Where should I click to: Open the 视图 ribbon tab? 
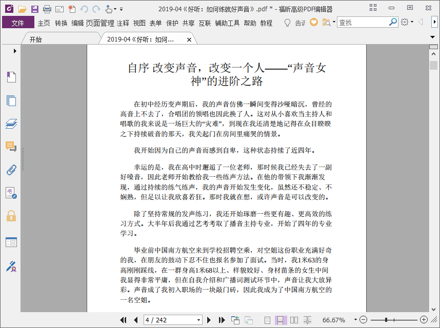point(139,23)
